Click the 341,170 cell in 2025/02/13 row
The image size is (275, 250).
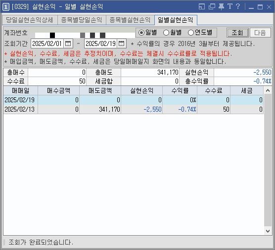[x=100, y=109]
